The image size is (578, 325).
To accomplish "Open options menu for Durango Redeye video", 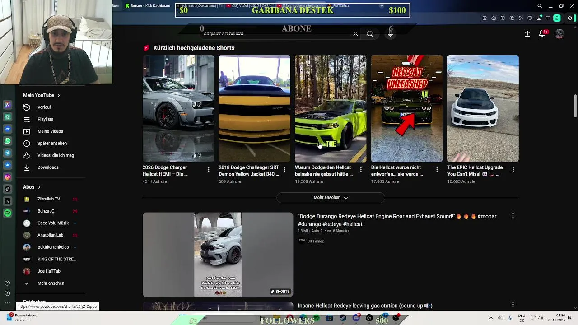I will [513, 216].
